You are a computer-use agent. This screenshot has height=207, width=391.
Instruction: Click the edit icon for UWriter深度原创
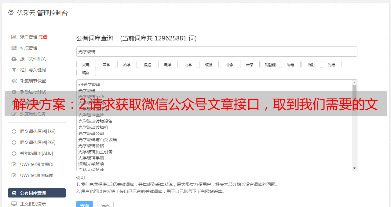tap(14, 164)
